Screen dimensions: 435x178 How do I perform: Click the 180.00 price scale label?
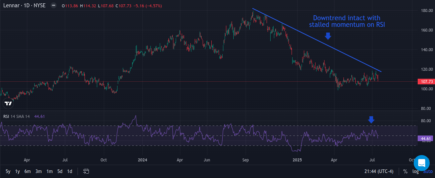tap(426, 11)
